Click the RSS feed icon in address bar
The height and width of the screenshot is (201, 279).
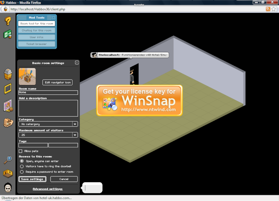(x=268, y=9)
